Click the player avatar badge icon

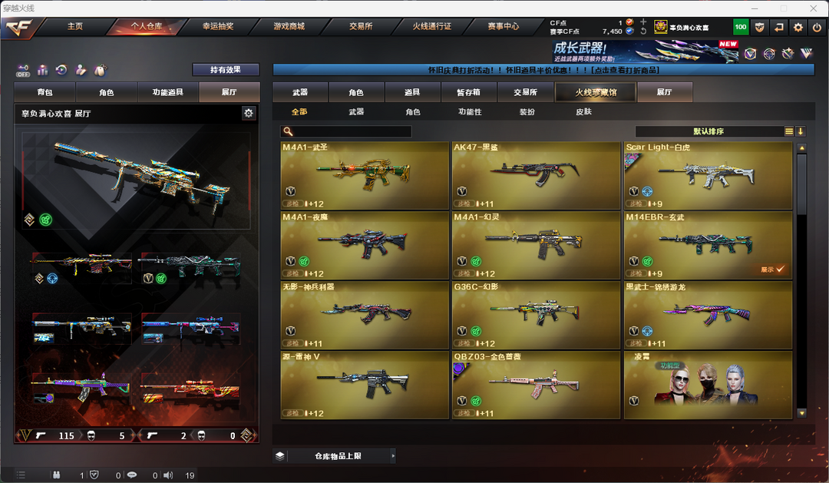pyautogui.click(x=660, y=26)
